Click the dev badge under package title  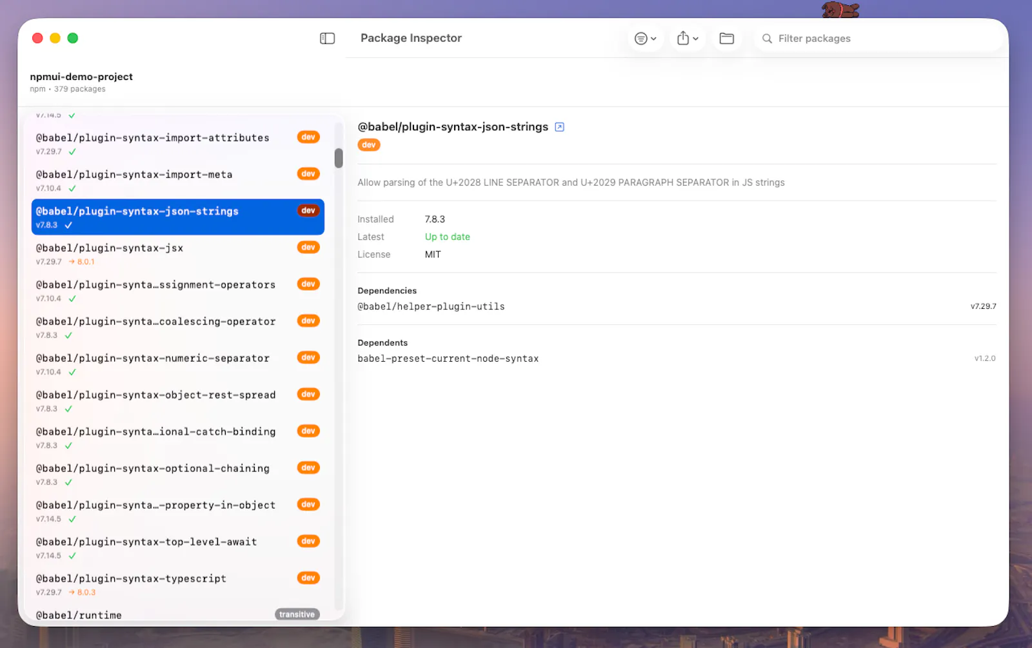pos(369,145)
